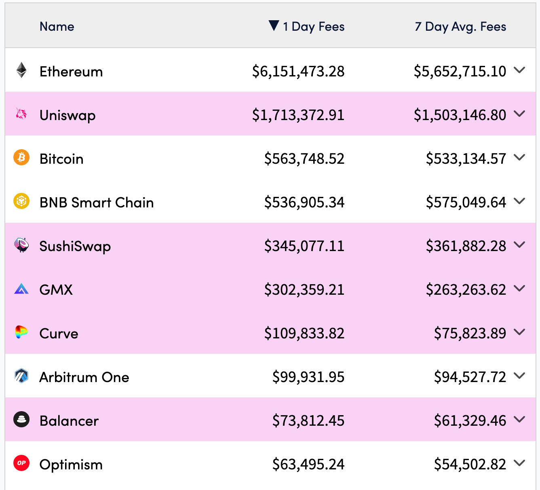Select the $536,905.34 fee value
The width and height of the screenshot is (540, 490).
(x=304, y=203)
